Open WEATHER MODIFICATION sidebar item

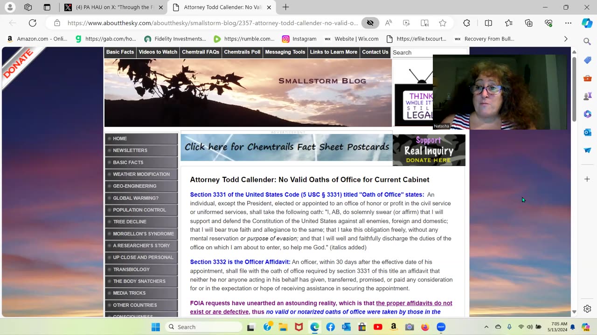(x=141, y=174)
